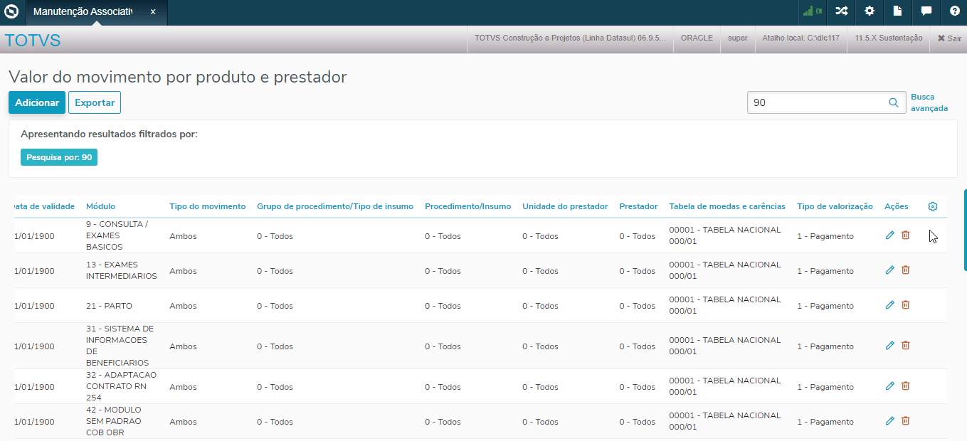Sort by Tipo de valorização column header
Image resolution: width=967 pixels, height=441 pixels.
(835, 206)
